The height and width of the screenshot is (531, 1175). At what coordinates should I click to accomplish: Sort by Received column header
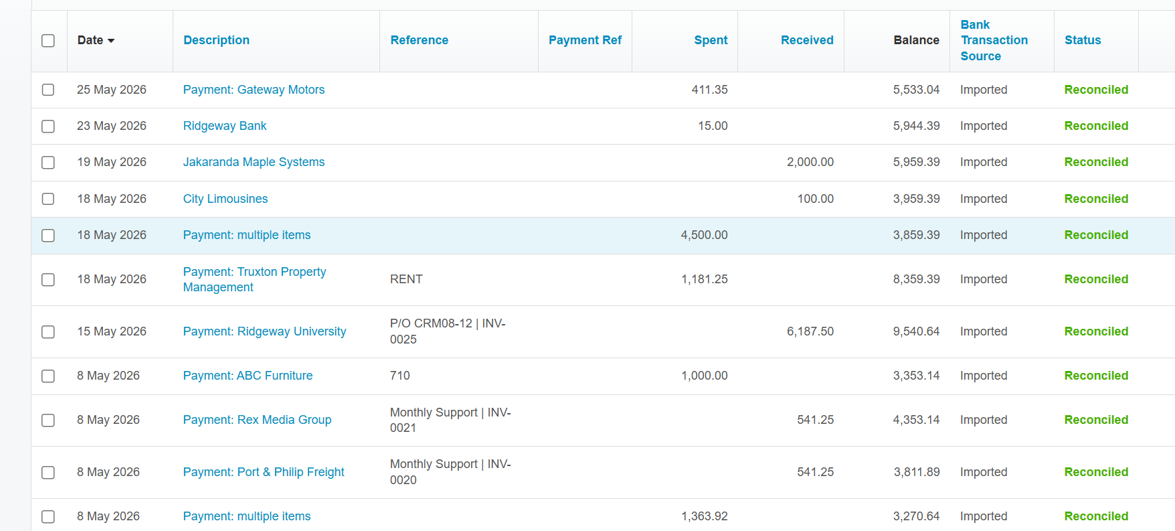(x=807, y=40)
